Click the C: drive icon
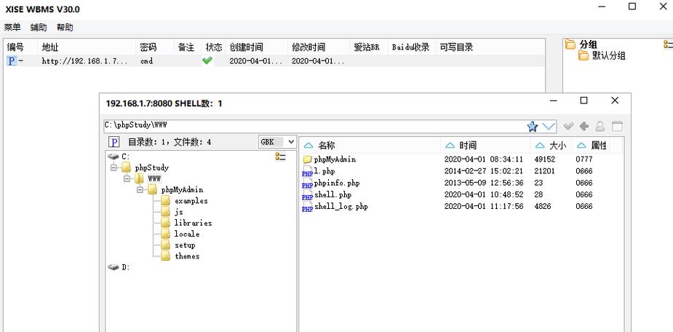The height and width of the screenshot is (332, 673). click(x=114, y=157)
